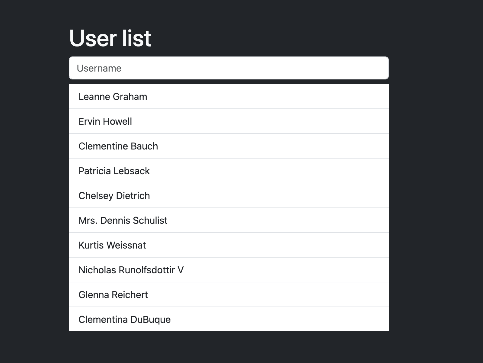Open the Patricia Lebsack entry
This screenshot has height=363, width=483.
pyautogui.click(x=229, y=171)
